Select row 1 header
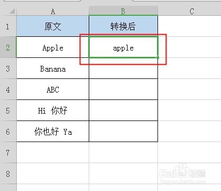The image size is (221, 191). coord(8,26)
